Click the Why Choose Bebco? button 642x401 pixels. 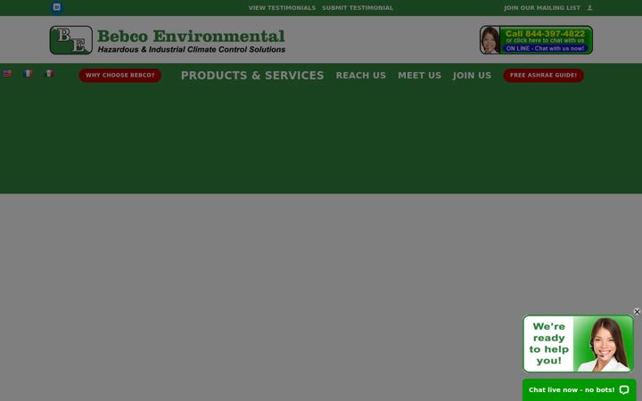120,75
